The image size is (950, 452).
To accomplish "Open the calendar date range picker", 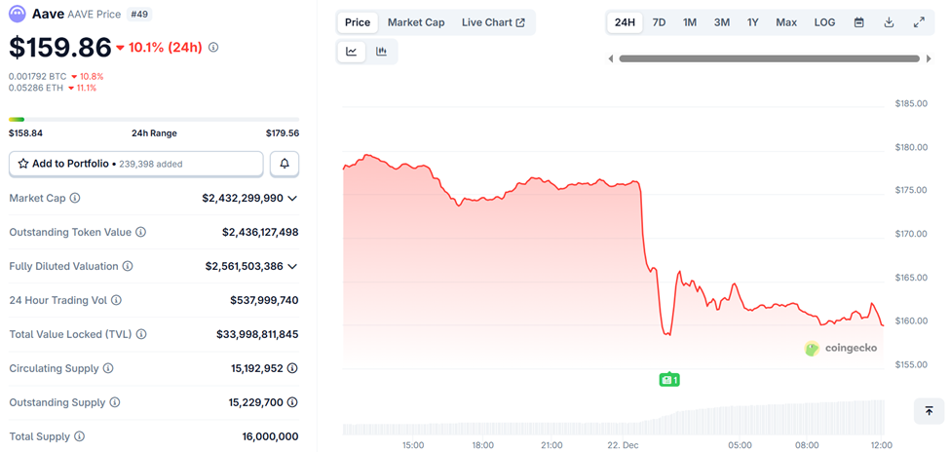I will tap(858, 22).
